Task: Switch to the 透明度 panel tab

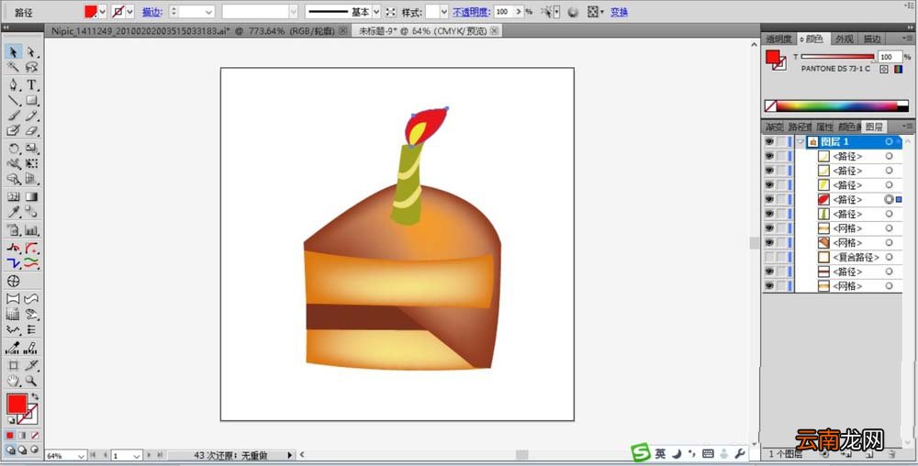Action: coord(778,39)
